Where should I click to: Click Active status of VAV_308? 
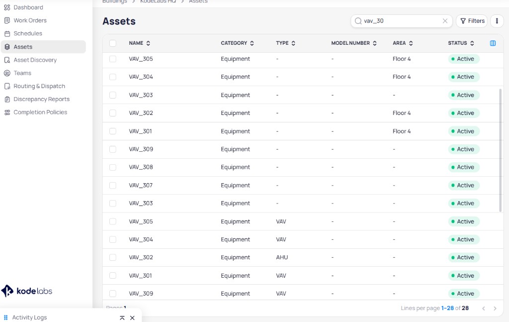pos(463,167)
